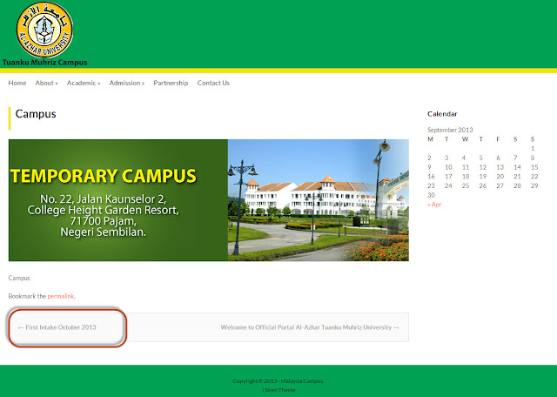The width and height of the screenshot is (557, 397).
Task: Click the Calendar widget heading
Action: coord(442,114)
